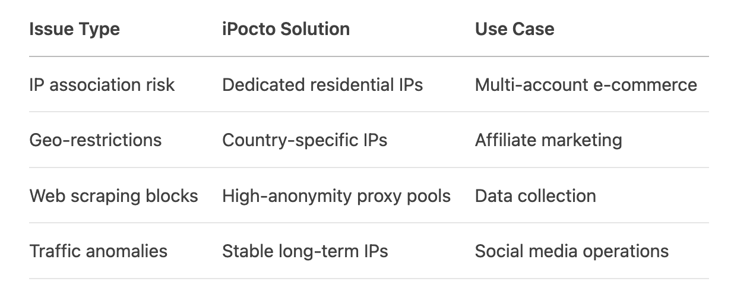Select the Dedicated residential IPs cell
Image resolution: width=734 pixels, height=297 pixels.
[322, 85]
